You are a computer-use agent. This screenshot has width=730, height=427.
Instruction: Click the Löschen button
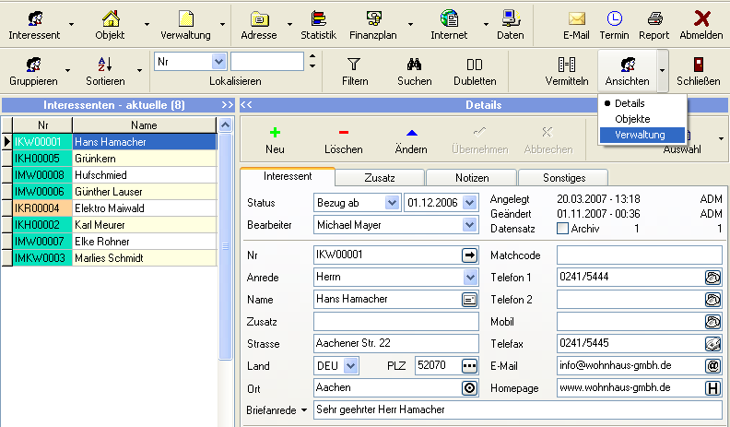point(343,140)
